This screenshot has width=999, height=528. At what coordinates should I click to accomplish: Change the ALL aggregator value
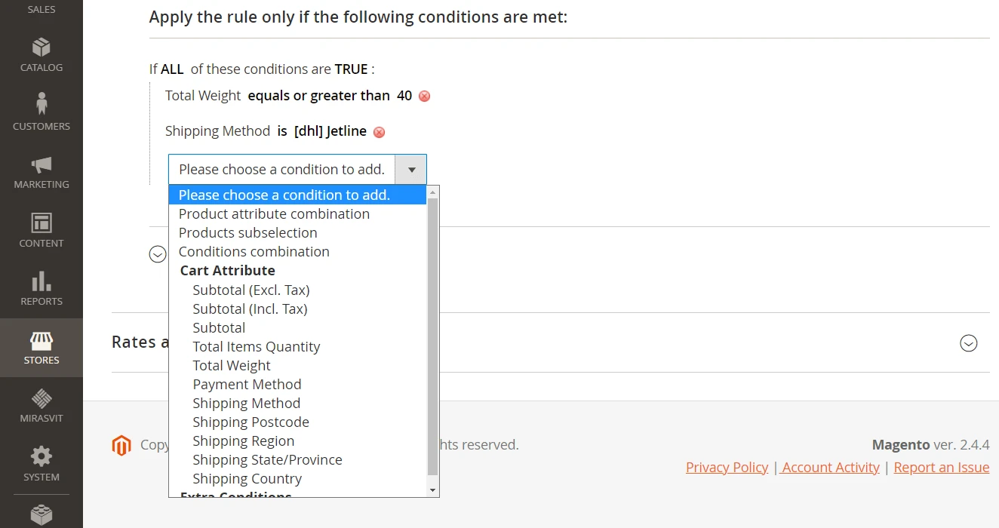pyautogui.click(x=172, y=69)
